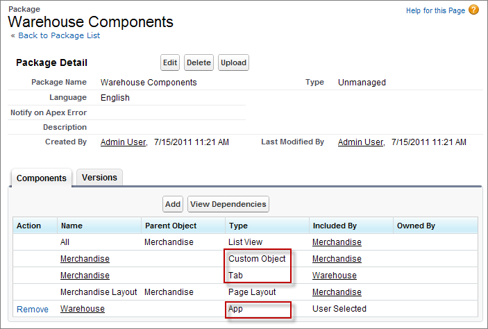The height and width of the screenshot is (329, 488).
Task: Click the Add component button
Action: pyautogui.click(x=173, y=204)
